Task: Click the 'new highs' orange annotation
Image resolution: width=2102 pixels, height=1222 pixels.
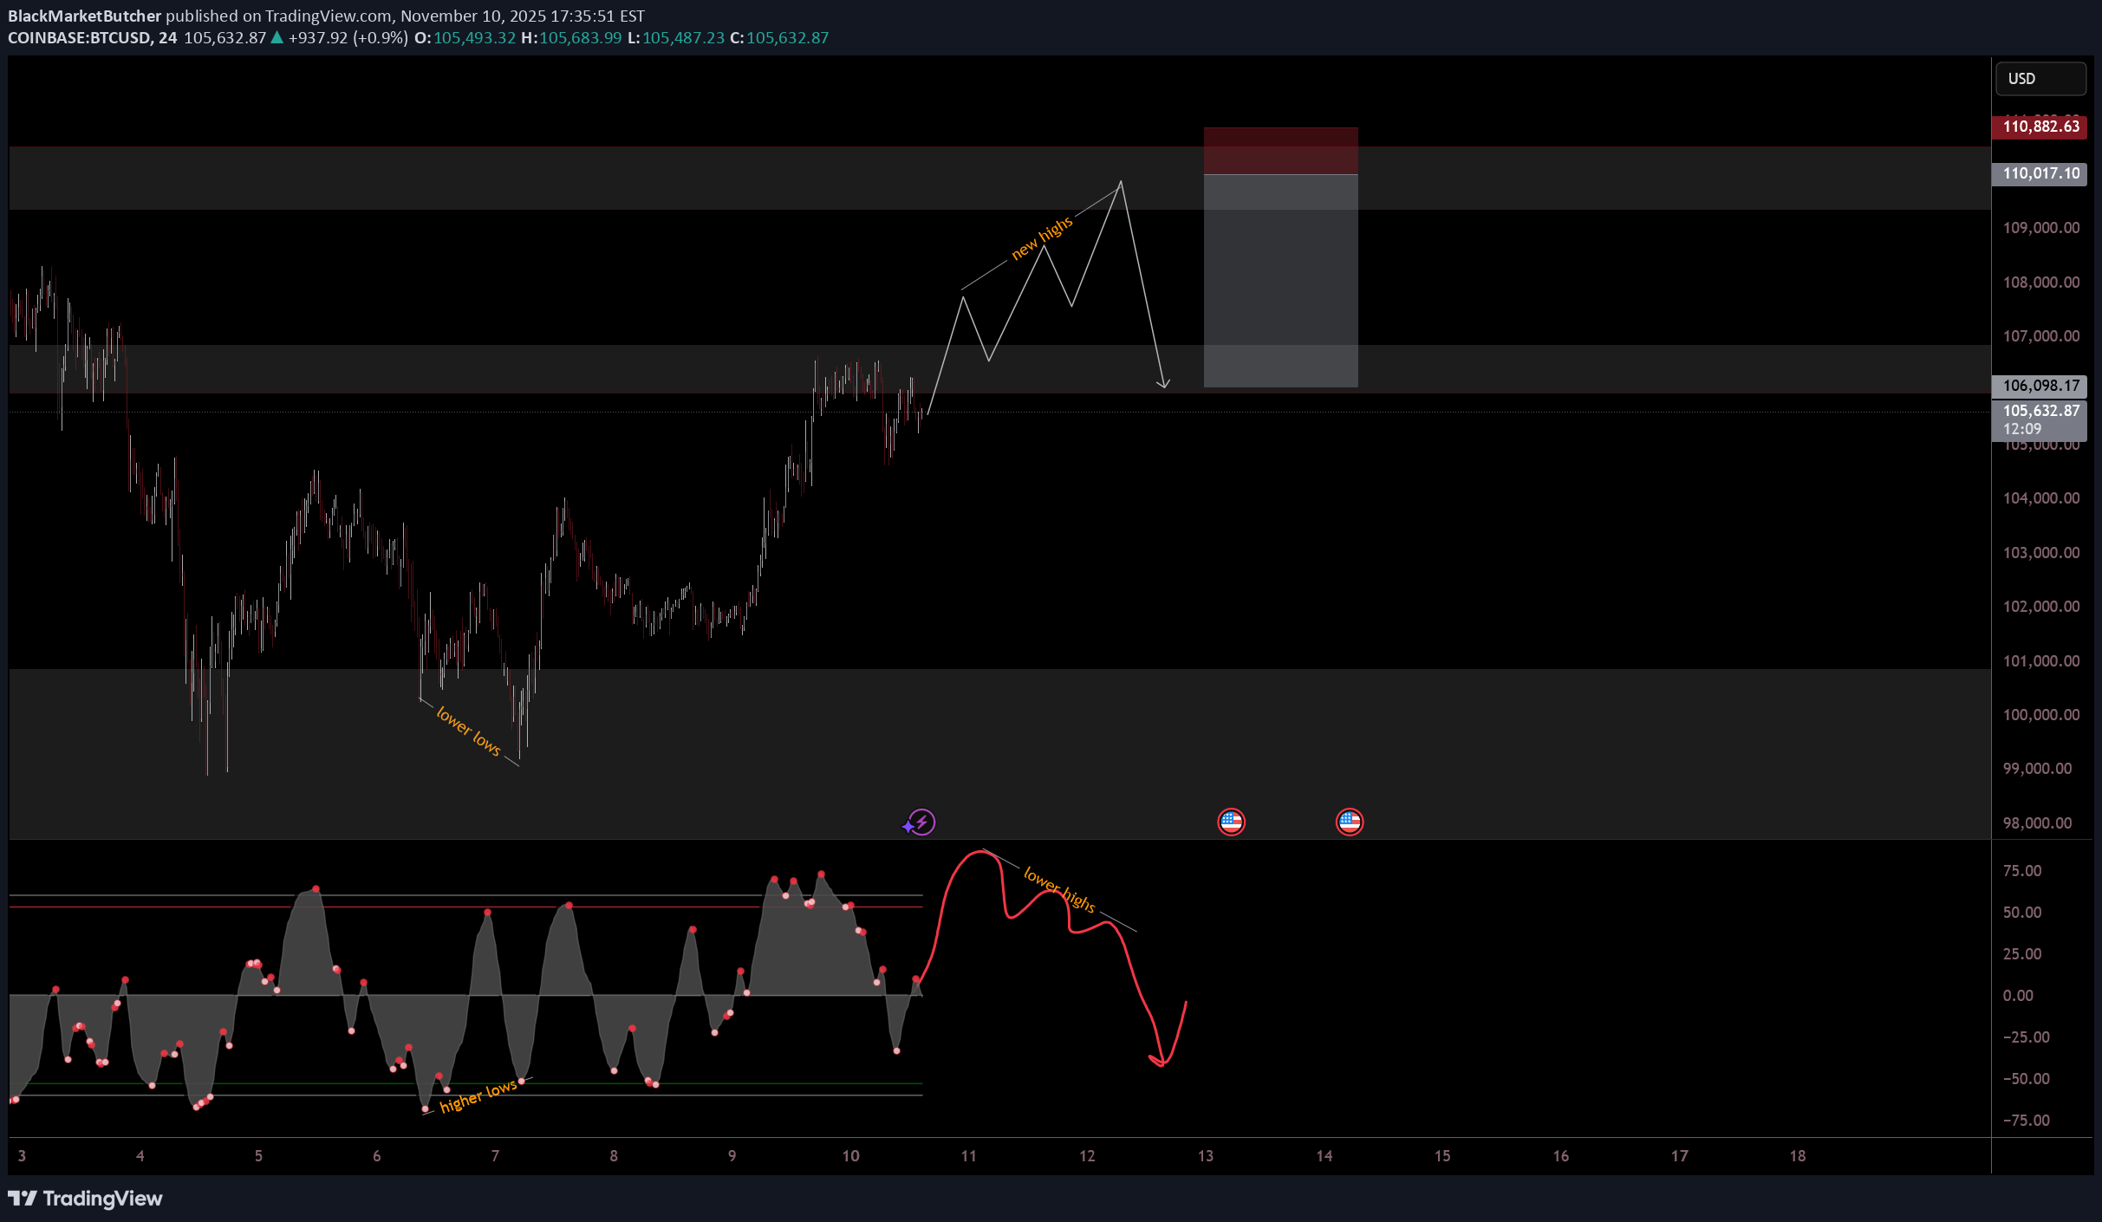Action: [1042, 237]
